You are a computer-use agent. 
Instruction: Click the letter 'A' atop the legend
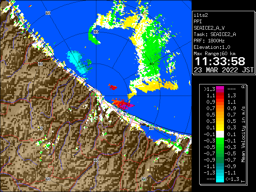click(x=243, y=87)
